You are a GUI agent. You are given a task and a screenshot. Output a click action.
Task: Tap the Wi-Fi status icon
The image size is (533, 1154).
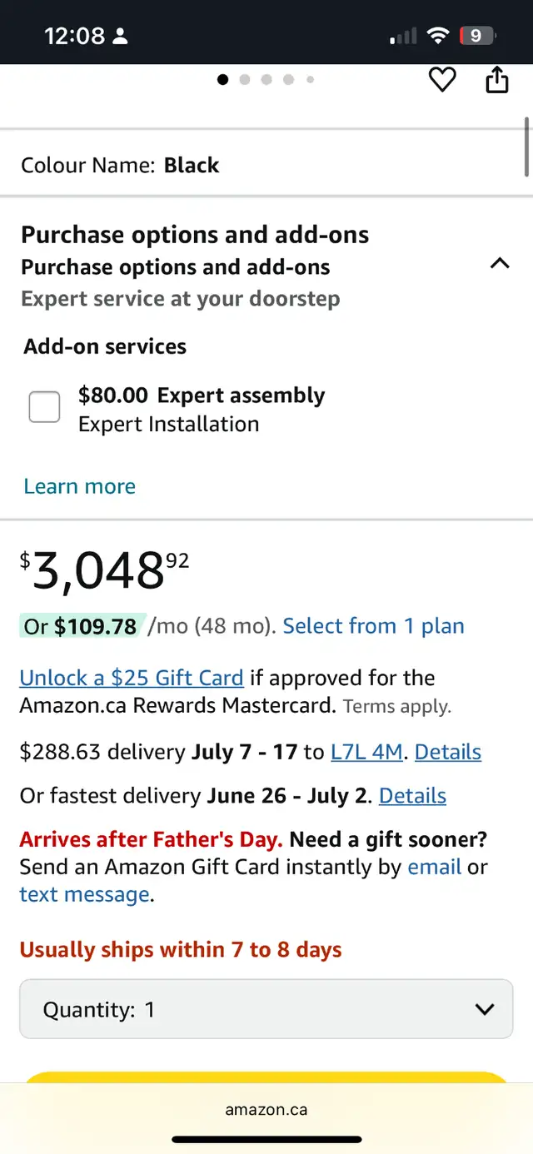437,36
